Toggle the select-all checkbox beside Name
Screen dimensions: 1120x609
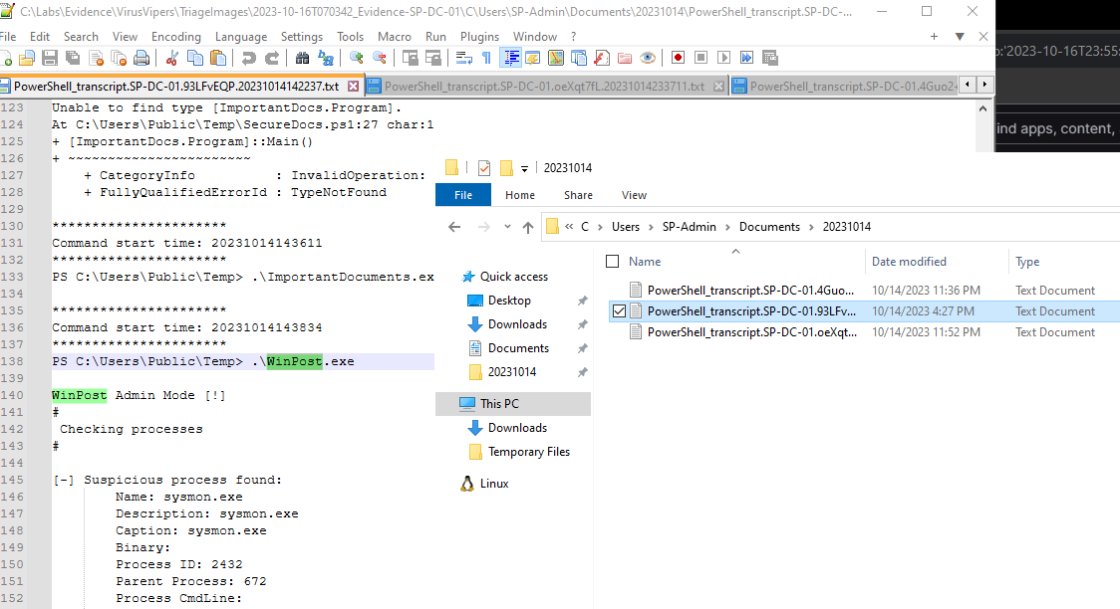click(612, 262)
